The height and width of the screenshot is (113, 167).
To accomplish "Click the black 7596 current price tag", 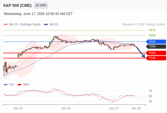I will tap(156, 46).
